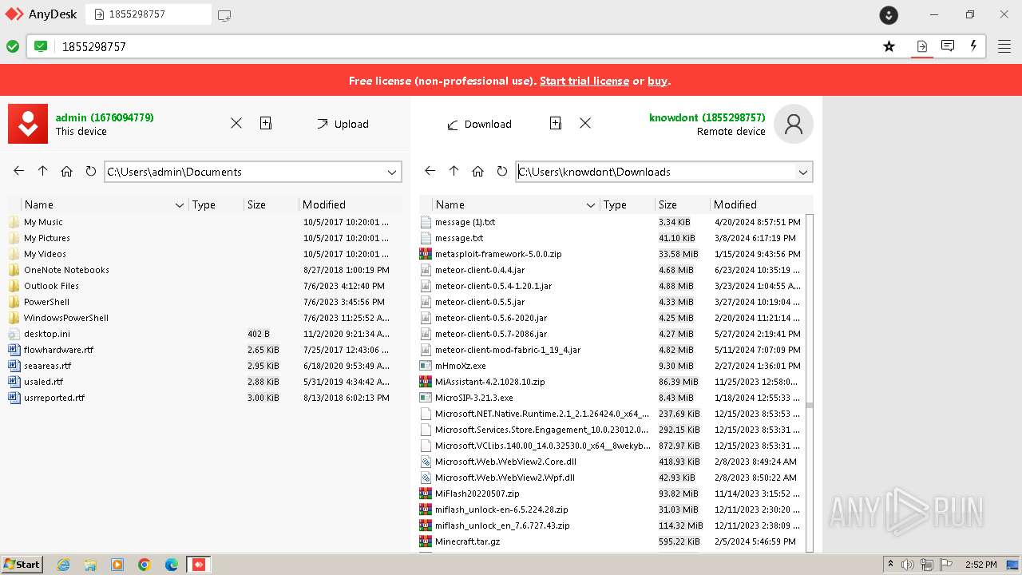
Task: Open File Explorer from taskbar
Action: [x=90, y=565]
